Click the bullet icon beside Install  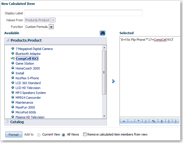click(13, 73)
